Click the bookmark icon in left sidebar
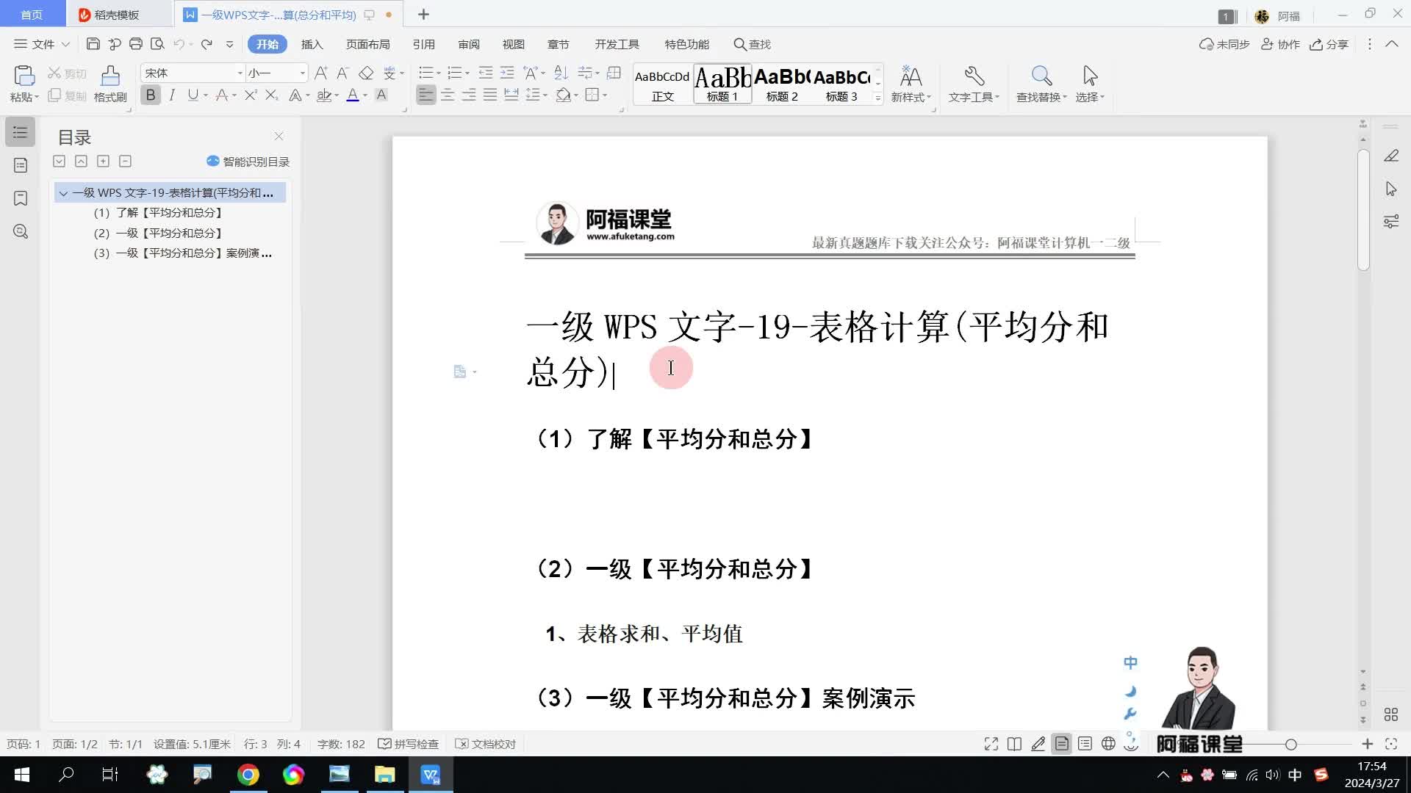This screenshot has height=793, width=1411. click(21, 198)
